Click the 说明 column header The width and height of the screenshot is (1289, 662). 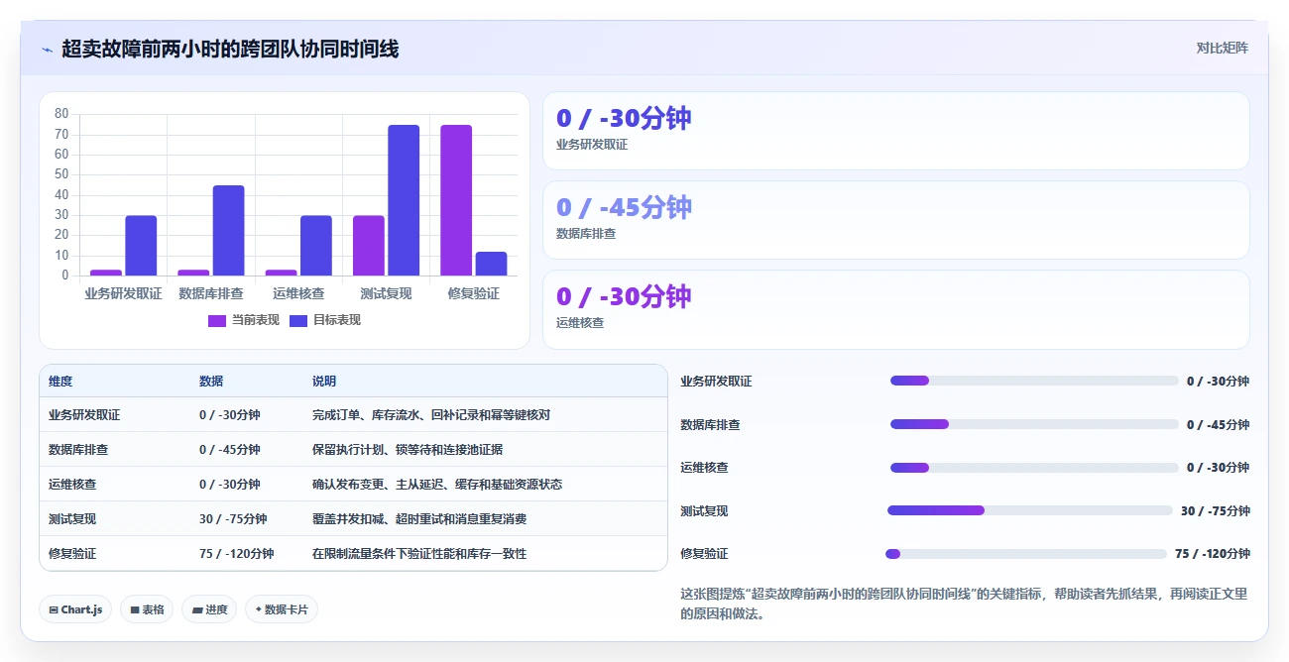pyautogui.click(x=324, y=382)
